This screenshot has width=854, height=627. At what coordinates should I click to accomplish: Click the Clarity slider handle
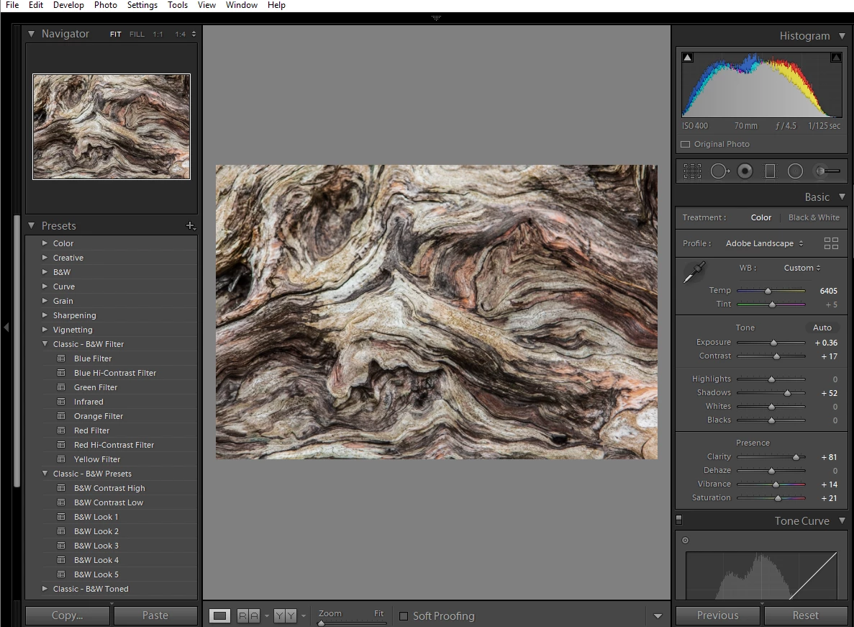796,457
